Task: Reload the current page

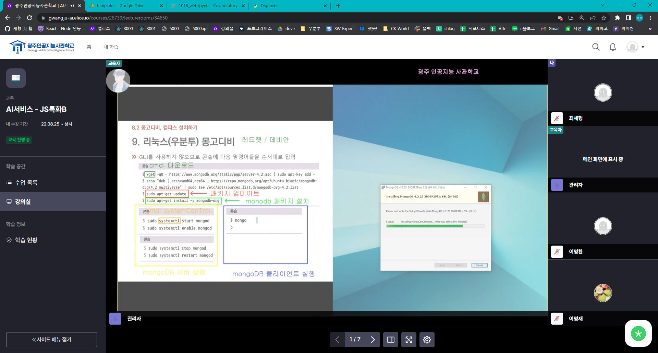Action: coord(29,18)
